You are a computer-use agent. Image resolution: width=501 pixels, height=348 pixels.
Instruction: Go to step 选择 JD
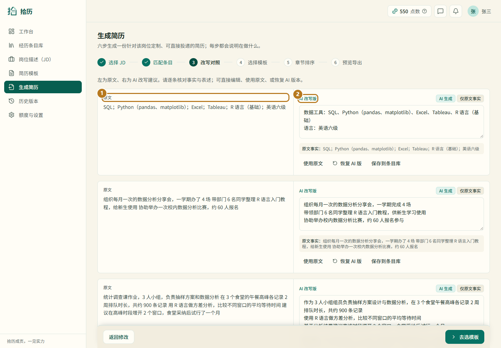coord(111,62)
